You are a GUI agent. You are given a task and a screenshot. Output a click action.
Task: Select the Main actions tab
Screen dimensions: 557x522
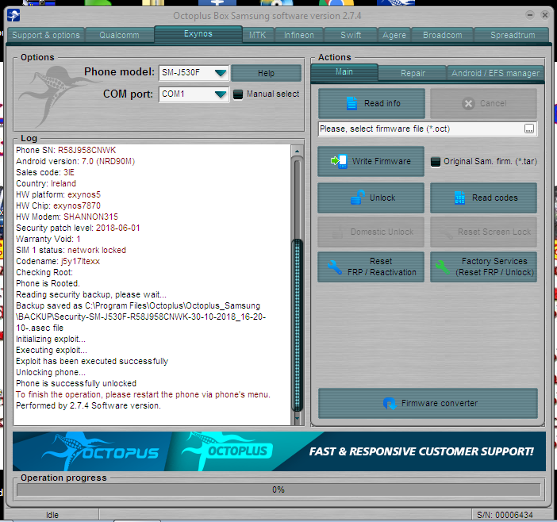click(344, 72)
